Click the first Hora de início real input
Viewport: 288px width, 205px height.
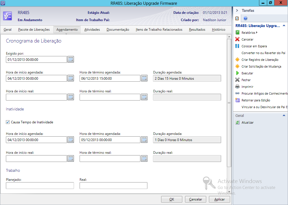[x=36, y=97]
